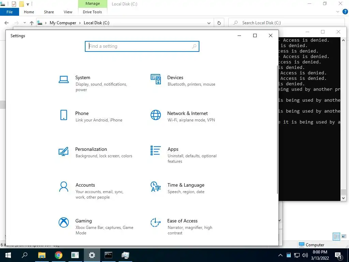
Task: Open the Settings gear taskbar icon
Action: [92, 255]
